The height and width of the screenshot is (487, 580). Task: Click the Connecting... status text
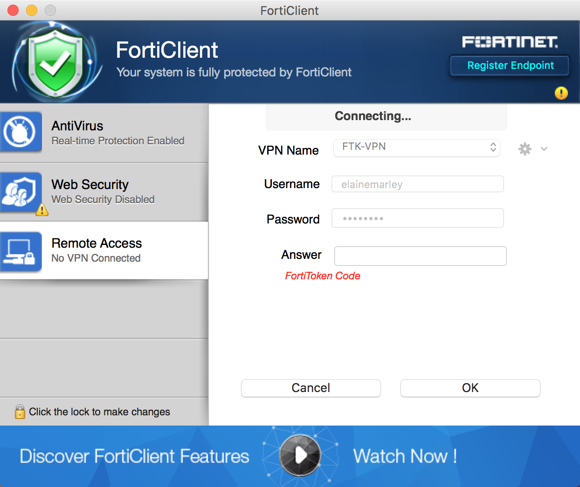click(x=373, y=116)
